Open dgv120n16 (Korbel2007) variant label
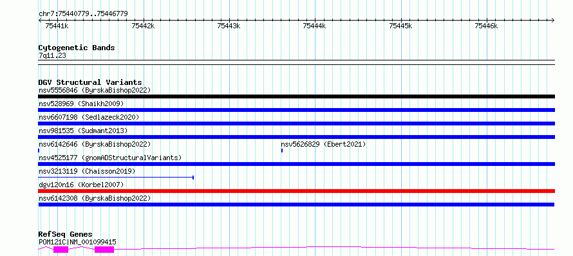 coord(81,185)
